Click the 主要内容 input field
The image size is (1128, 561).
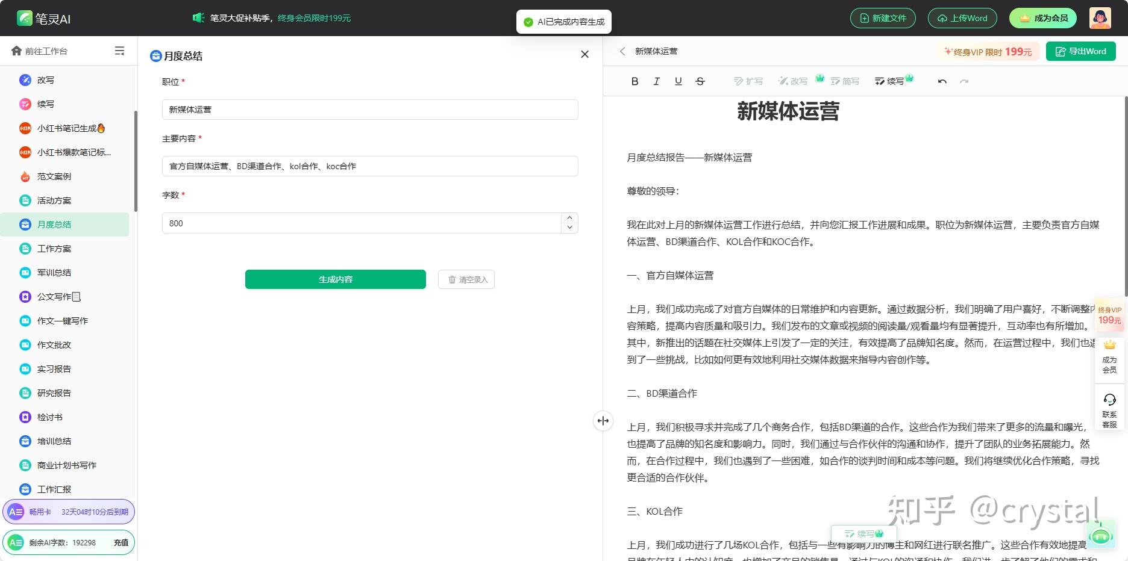click(x=370, y=166)
